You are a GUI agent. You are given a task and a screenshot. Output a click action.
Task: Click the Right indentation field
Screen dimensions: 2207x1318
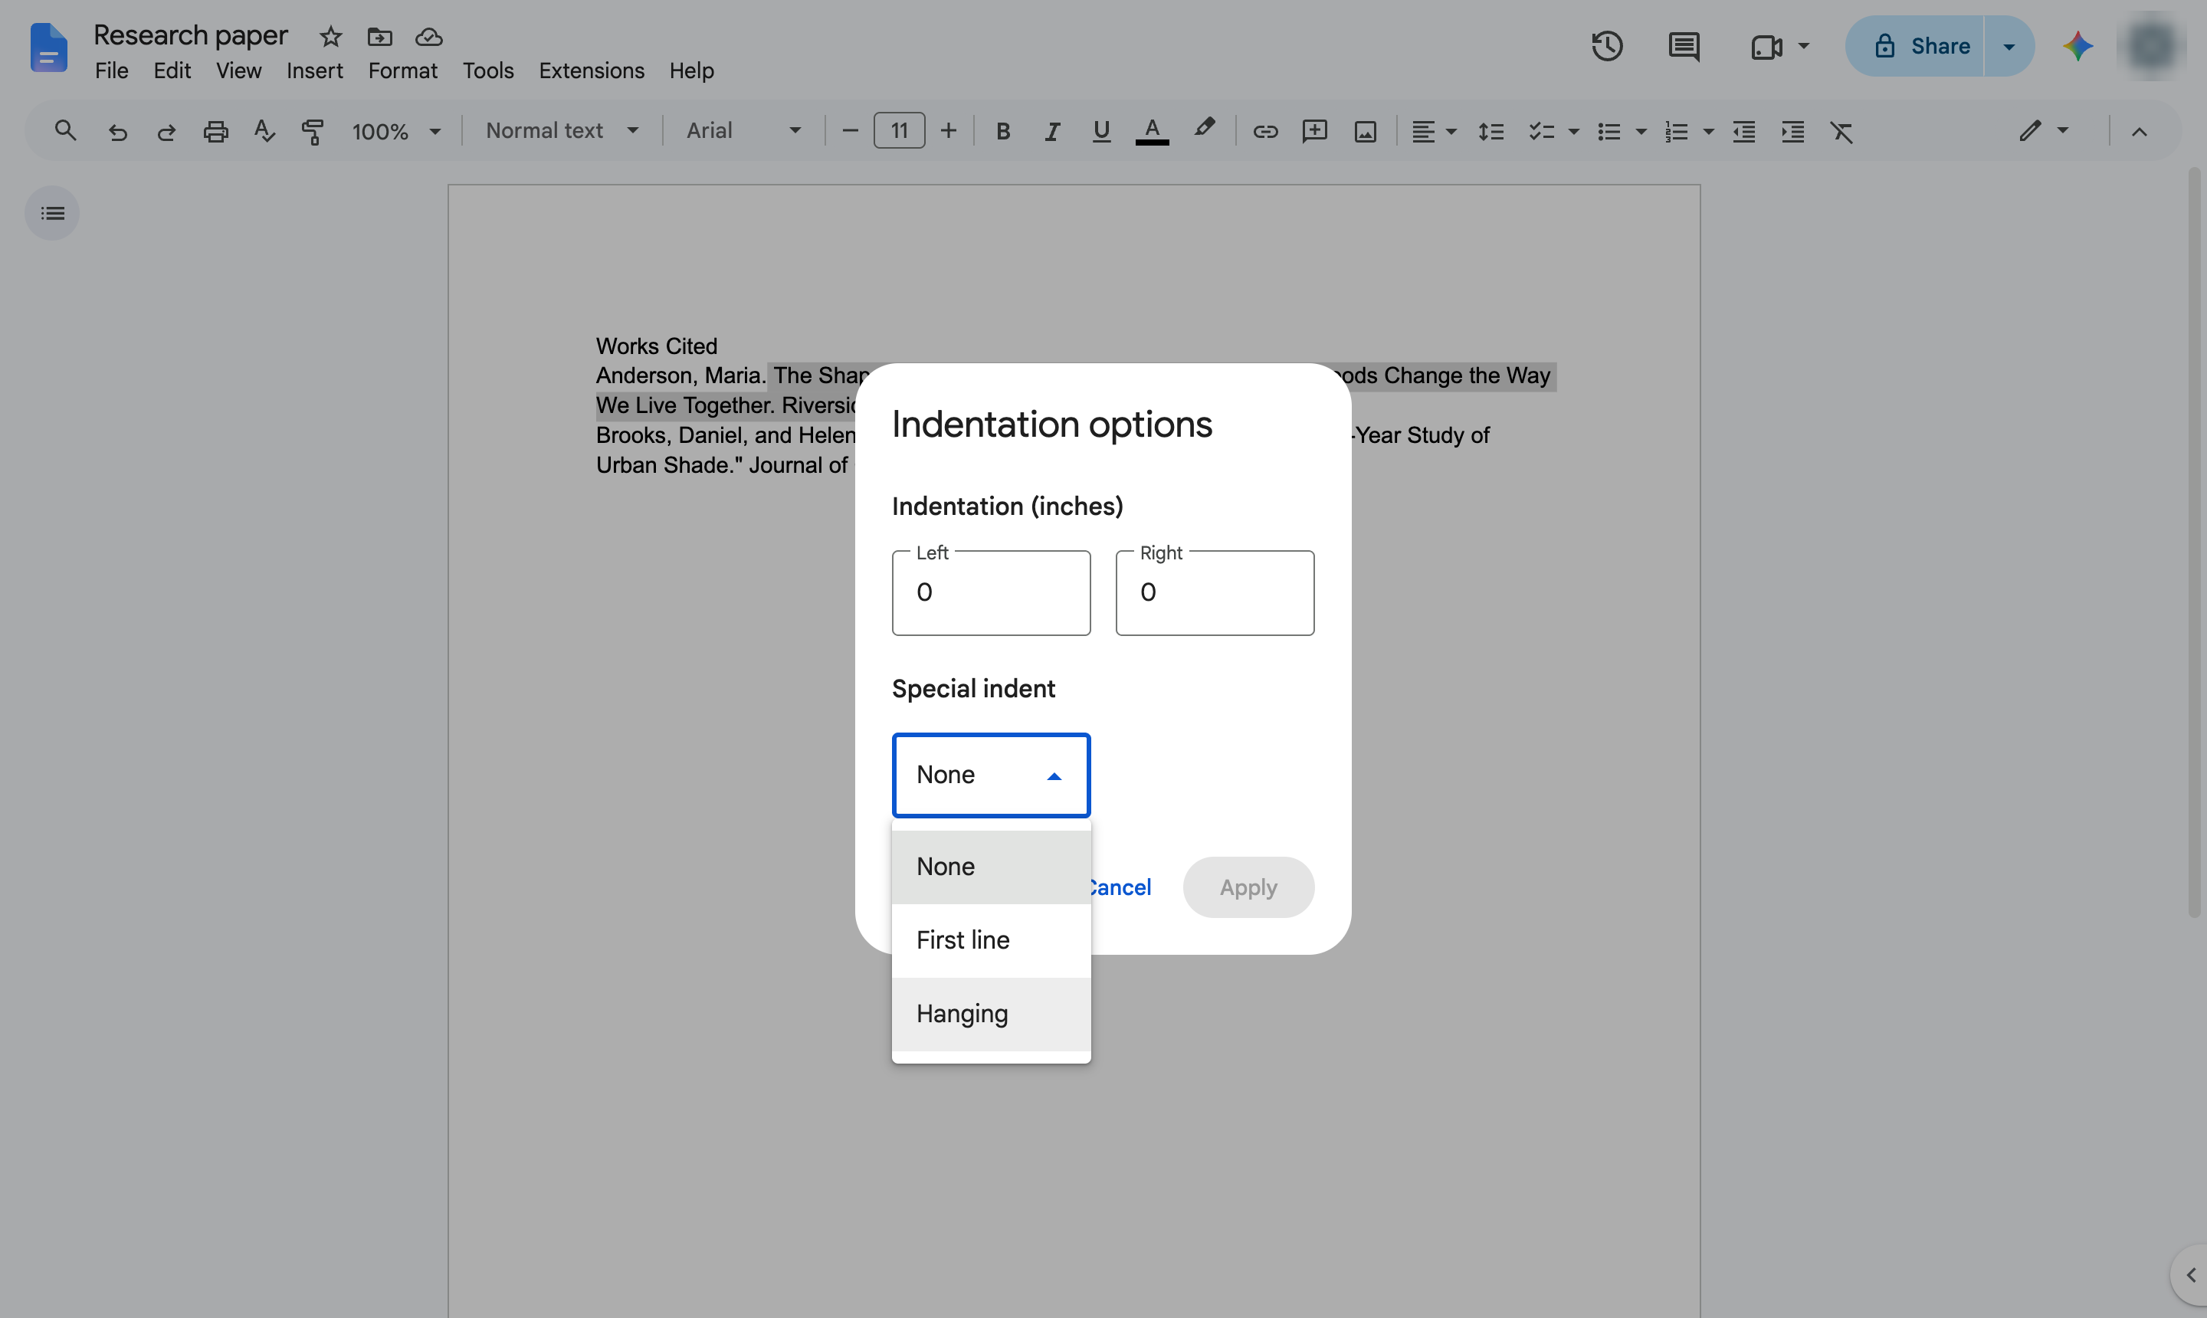click(x=1215, y=592)
